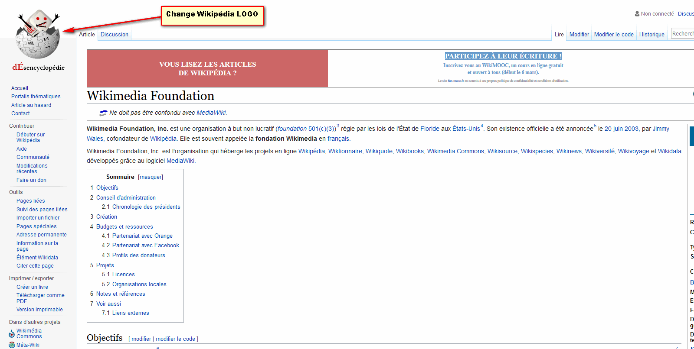Click Adresse permanente link
This screenshot has height=349, width=694.
click(x=42, y=235)
